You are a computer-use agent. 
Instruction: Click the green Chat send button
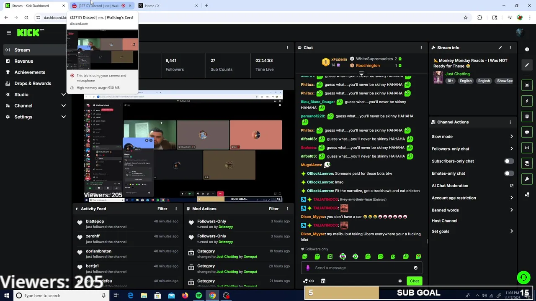[x=414, y=281]
